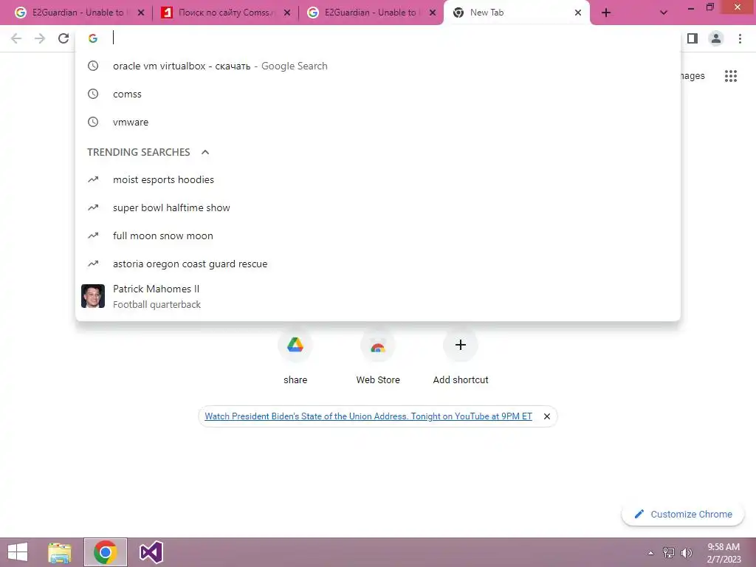Choose the moist esports hoodies trending search
The width and height of the screenshot is (756, 567).
pyautogui.click(x=378, y=180)
